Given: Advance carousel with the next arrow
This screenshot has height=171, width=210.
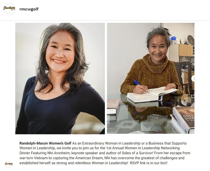Looking at the screenshot, I should pos(193,78).
